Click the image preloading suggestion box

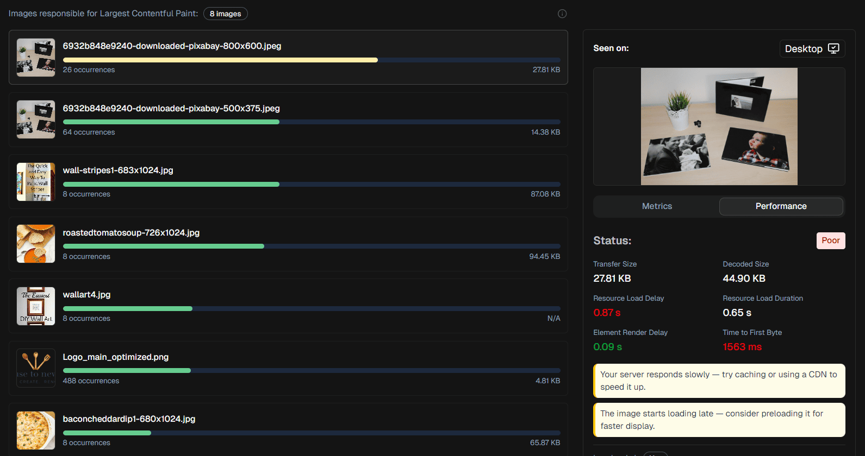pos(719,420)
